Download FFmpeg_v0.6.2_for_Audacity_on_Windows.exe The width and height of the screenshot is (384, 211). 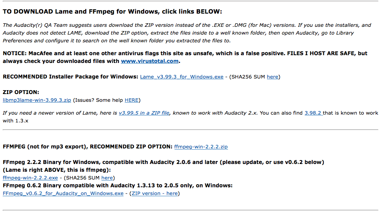pyautogui.click(x=63, y=194)
